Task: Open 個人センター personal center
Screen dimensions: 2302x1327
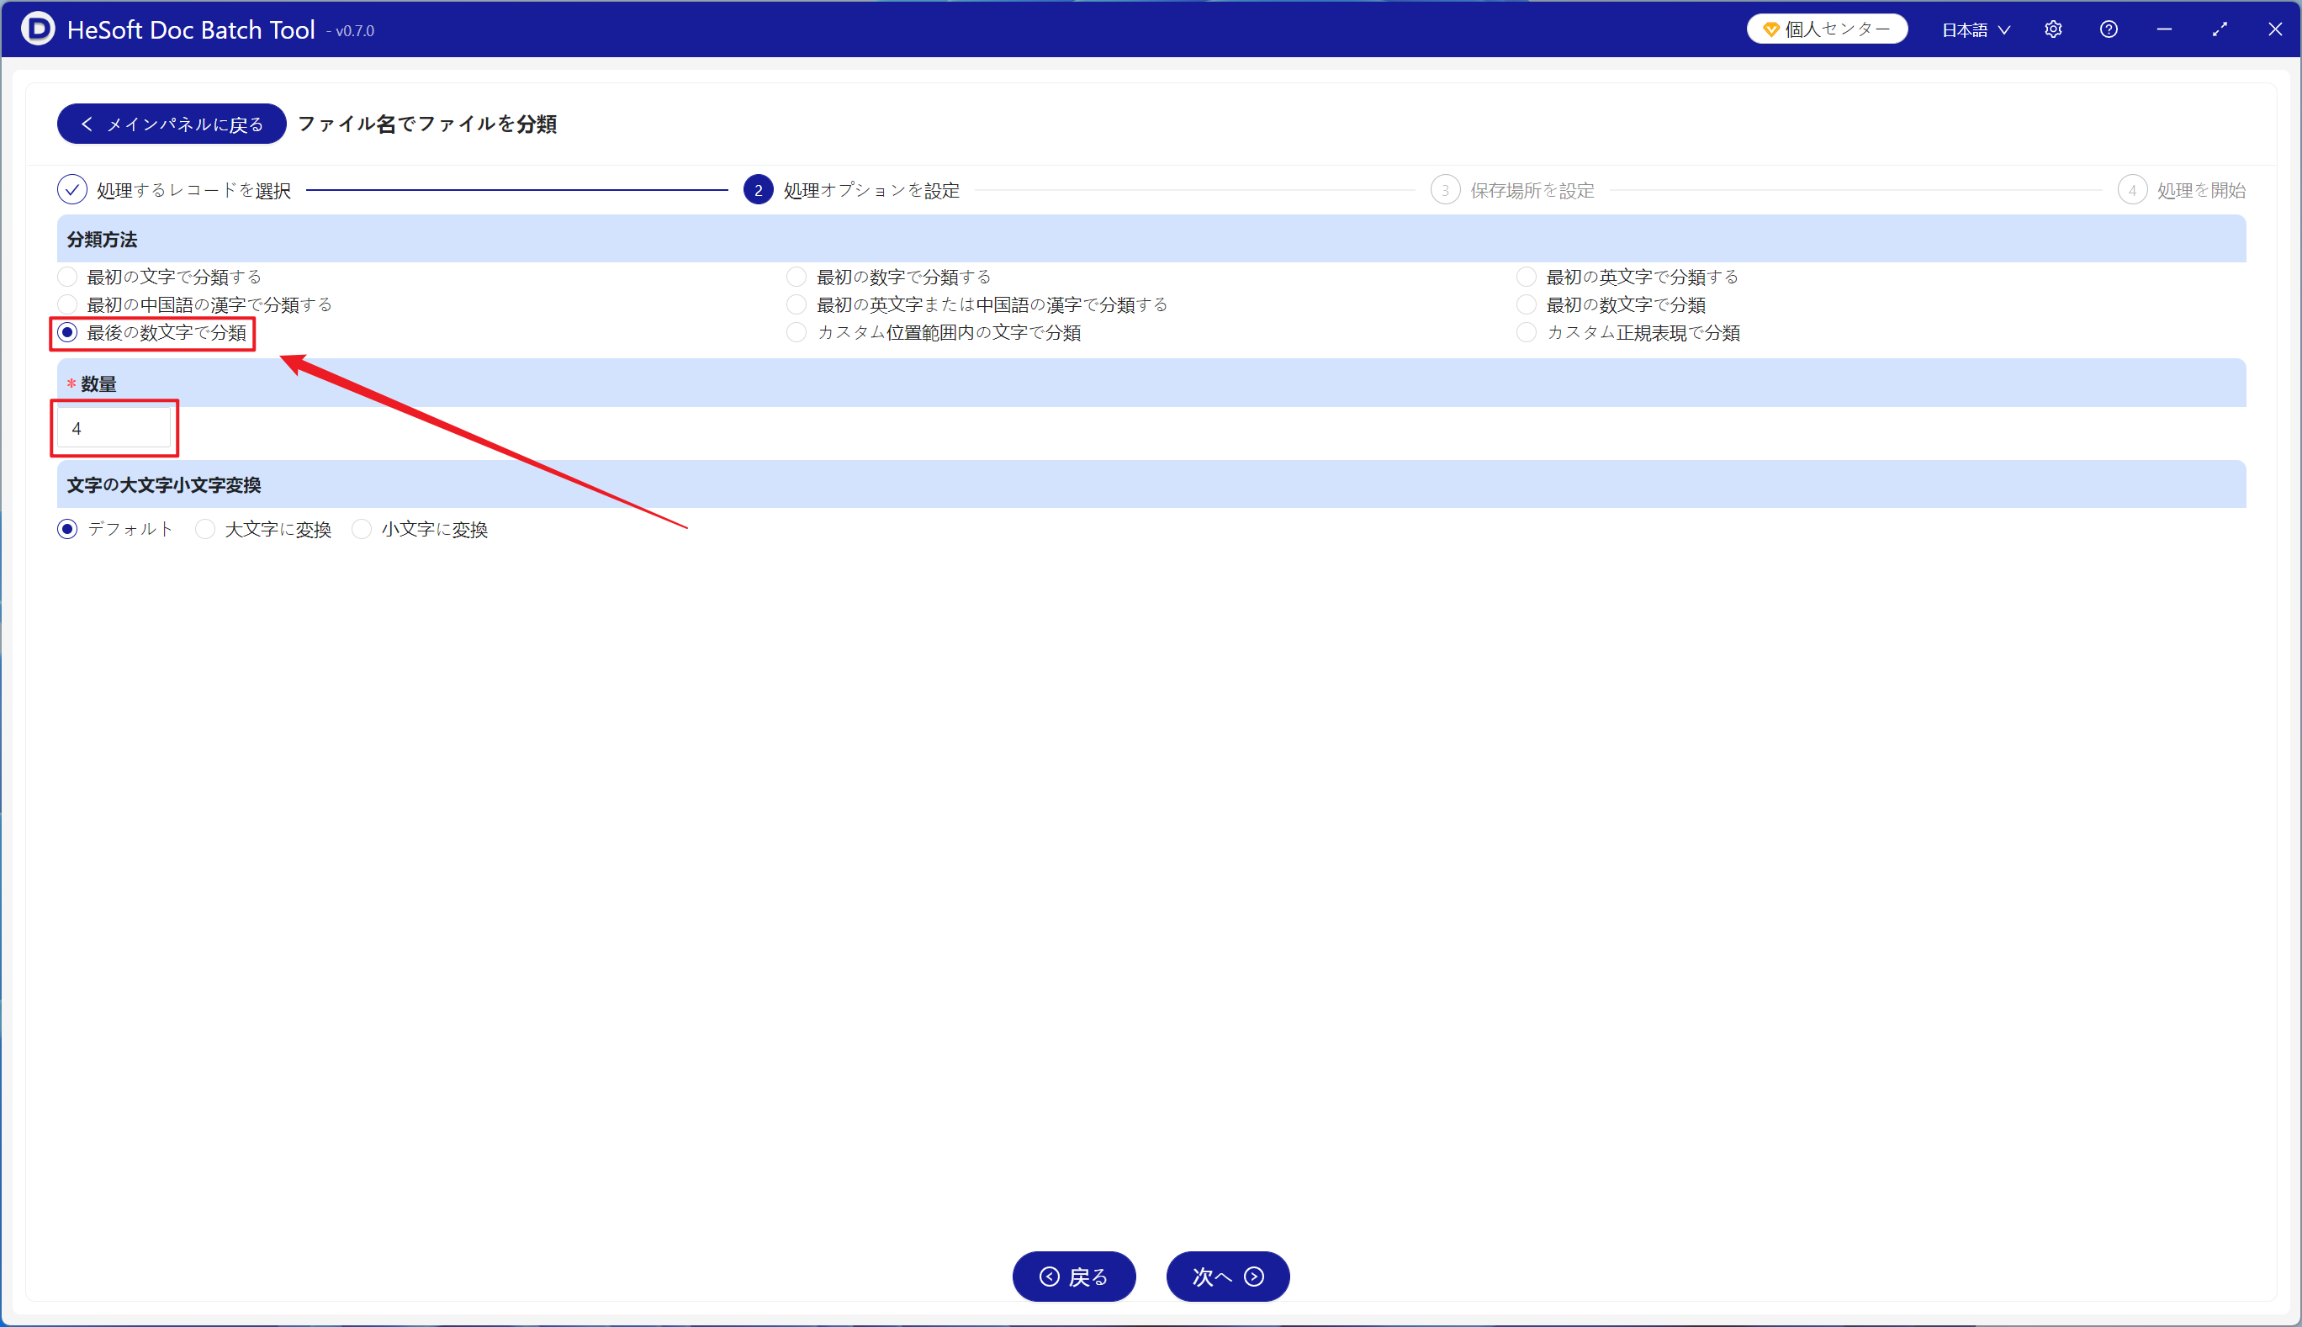Action: point(1827,29)
